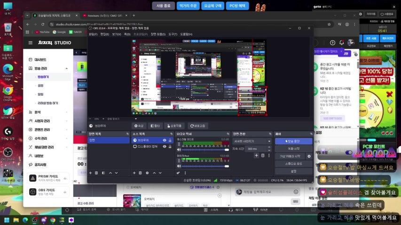Collapse the 방송 관리 sidebar section
Image resolution: width=401 pixels, height=225 pixels.
tap(66, 68)
